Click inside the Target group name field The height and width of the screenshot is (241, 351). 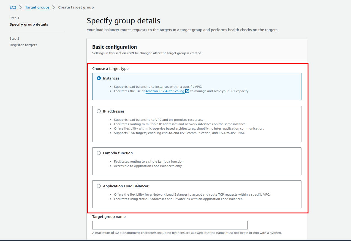pyautogui.click(x=170, y=225)
